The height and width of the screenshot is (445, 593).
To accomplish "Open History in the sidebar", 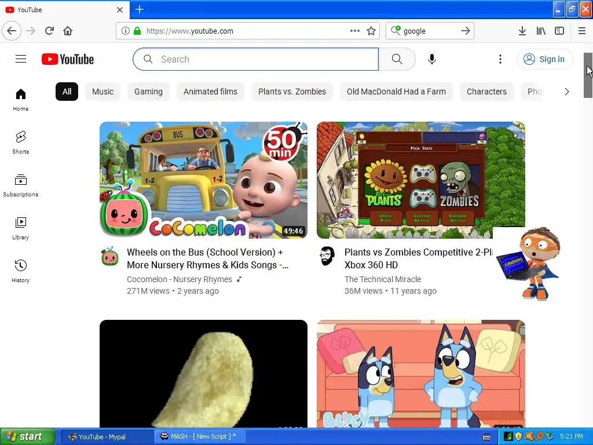I will tap(20, 271).
